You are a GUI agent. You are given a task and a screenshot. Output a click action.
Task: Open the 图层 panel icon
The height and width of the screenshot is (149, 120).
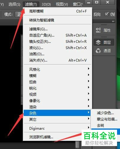(104, 43)
